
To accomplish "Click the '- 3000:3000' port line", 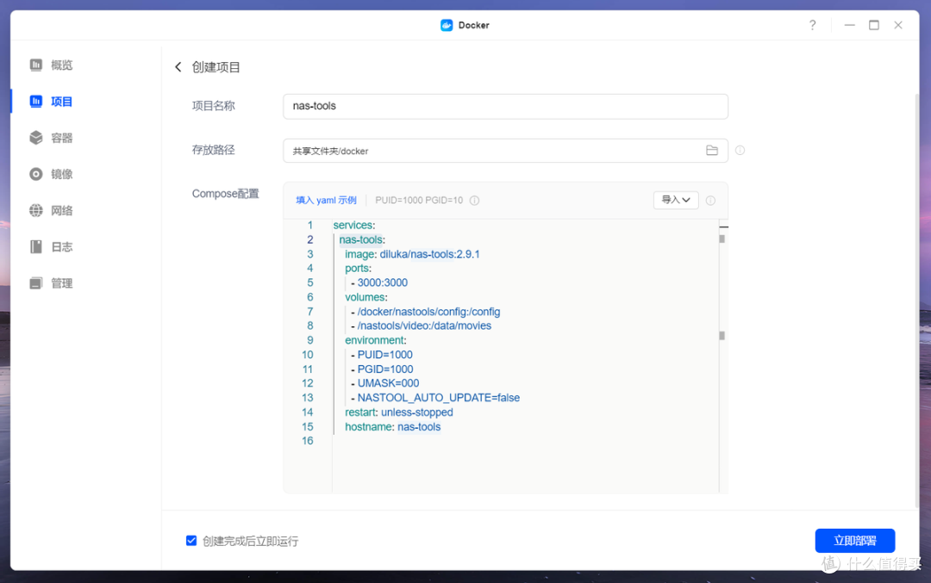I will tap(378, 283).
